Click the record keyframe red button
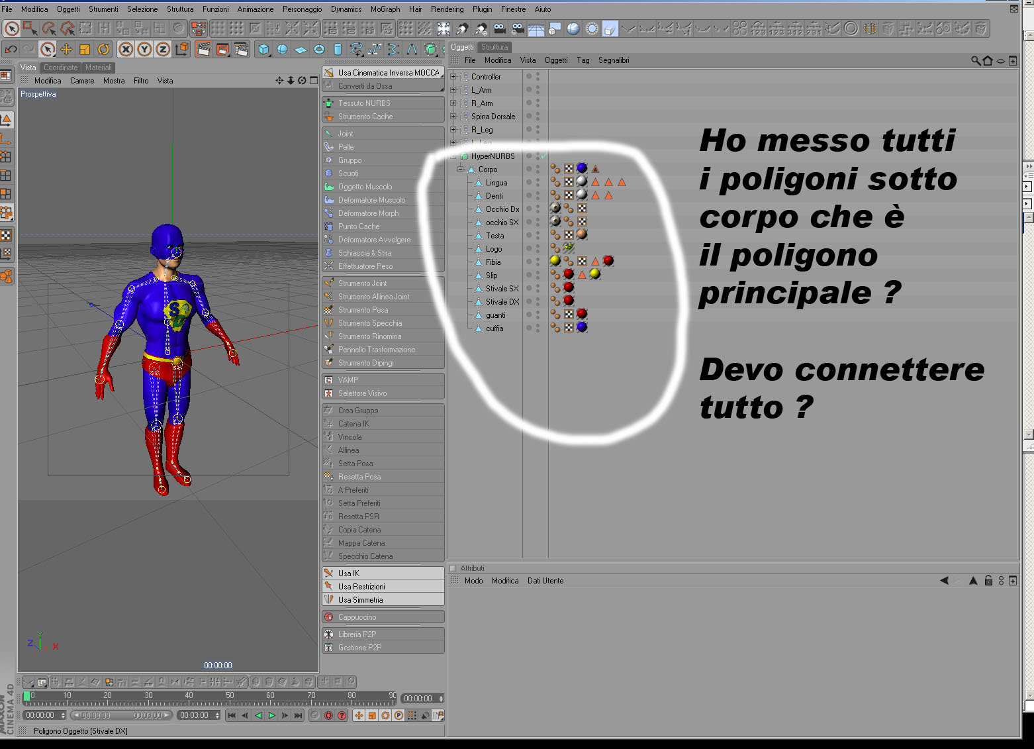 point(328,715)
